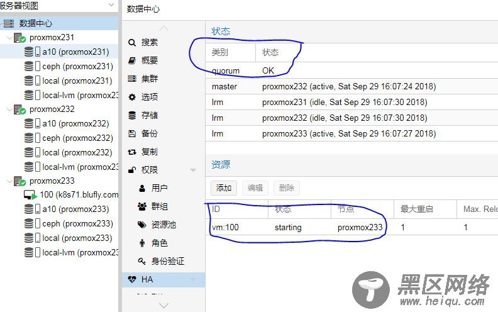Click lrm proxmox233 active row
Screen dimensions: 498x312
click(x=352, y=134)
